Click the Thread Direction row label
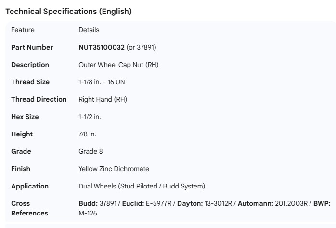336x228 pixels. click(x=39, y=99)
